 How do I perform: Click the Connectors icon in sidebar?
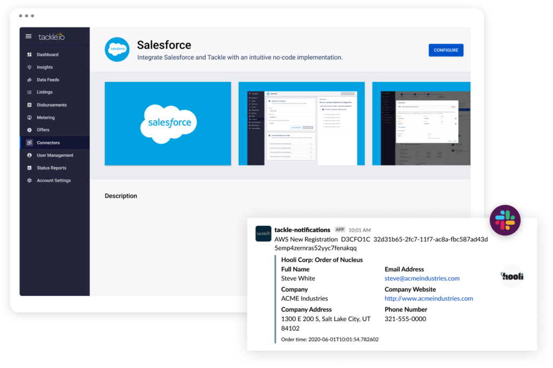29,142
